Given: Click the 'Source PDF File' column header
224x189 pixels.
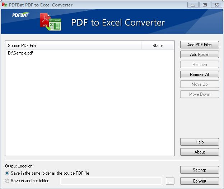Looking at the screenshot, I should 74,46.
